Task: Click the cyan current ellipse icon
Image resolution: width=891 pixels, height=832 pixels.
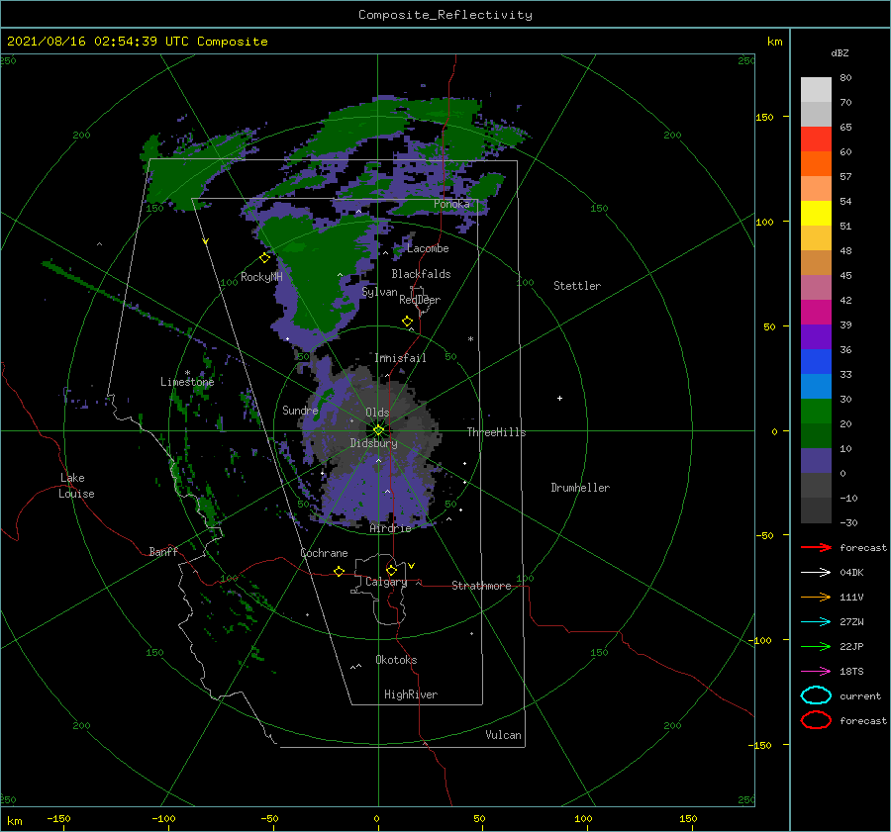Action: 816,695
